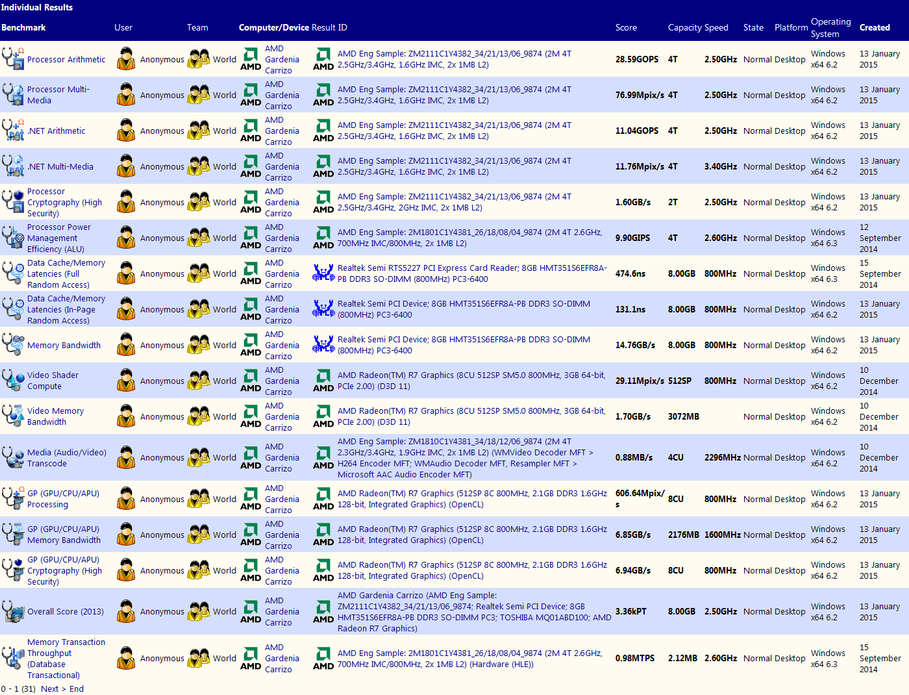Select the 0.98MTPS score value
Image resolution: width=909 pixels, height=695 pixels.
coord(635,658)
